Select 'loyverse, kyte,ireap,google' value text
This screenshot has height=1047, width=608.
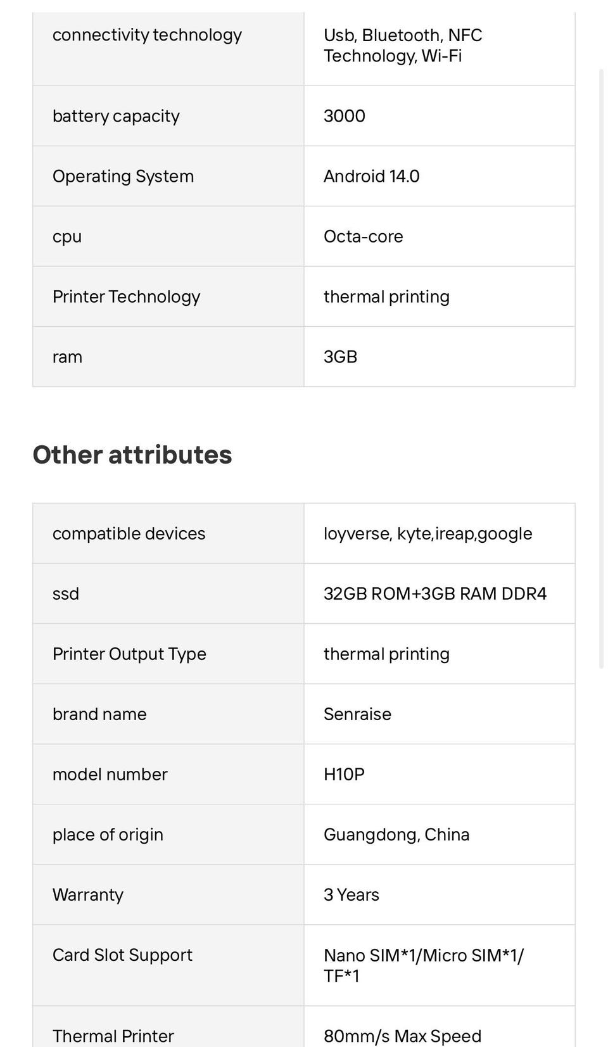tap(427, 533)
